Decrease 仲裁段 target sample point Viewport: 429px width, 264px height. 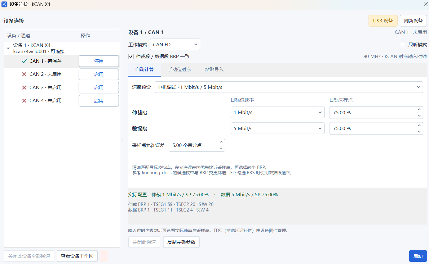(x=419, y=116)
